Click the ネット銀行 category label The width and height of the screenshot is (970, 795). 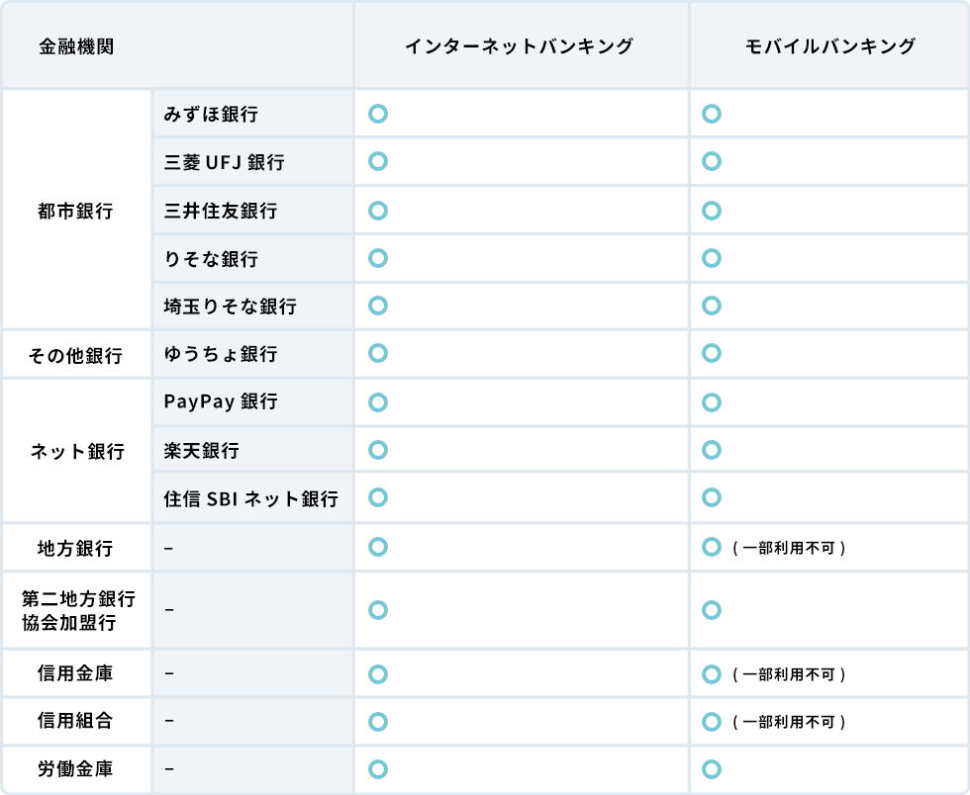click(77, 452)
